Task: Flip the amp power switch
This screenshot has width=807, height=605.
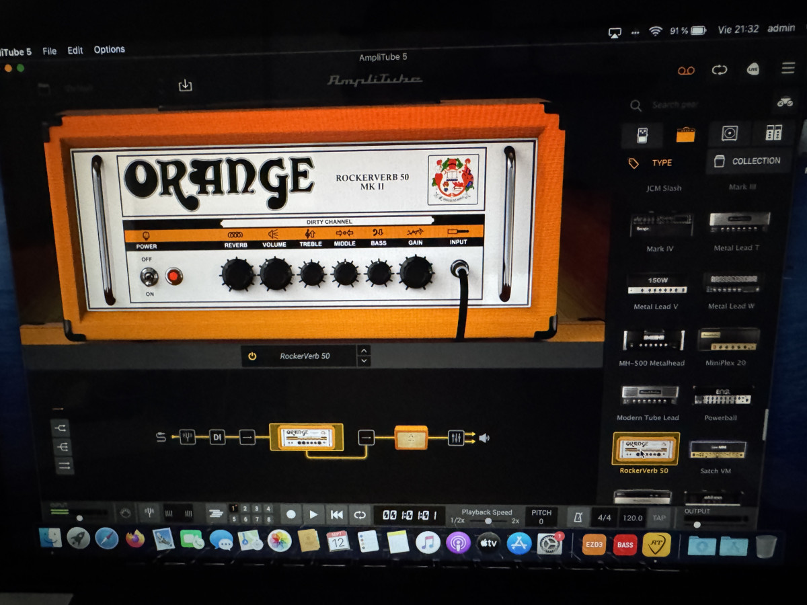Action: point(149,276)
